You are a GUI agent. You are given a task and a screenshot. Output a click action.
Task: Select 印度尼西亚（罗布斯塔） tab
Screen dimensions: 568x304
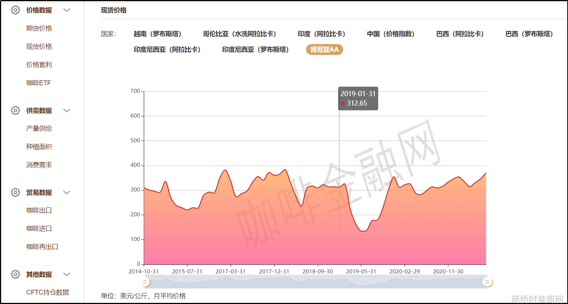(x=256, y=50)
